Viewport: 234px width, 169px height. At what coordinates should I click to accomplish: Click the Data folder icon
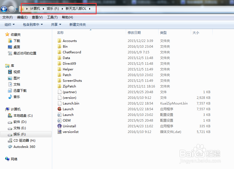60,58
